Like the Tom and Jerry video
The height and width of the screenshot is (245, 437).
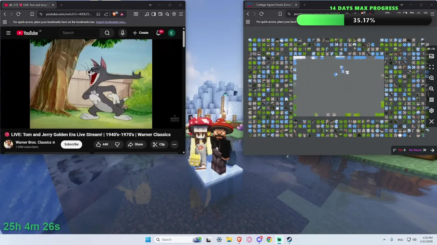click(102, 144)
